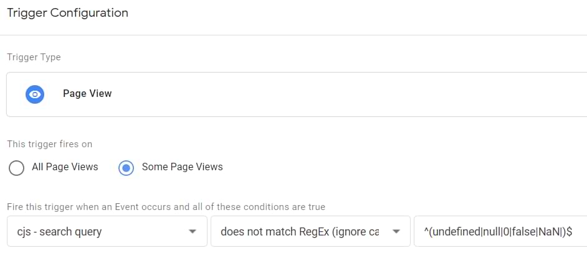Click the Trigger Configuration heading
The height and width of the screenshot is (256, 587).
pos(68,13)
